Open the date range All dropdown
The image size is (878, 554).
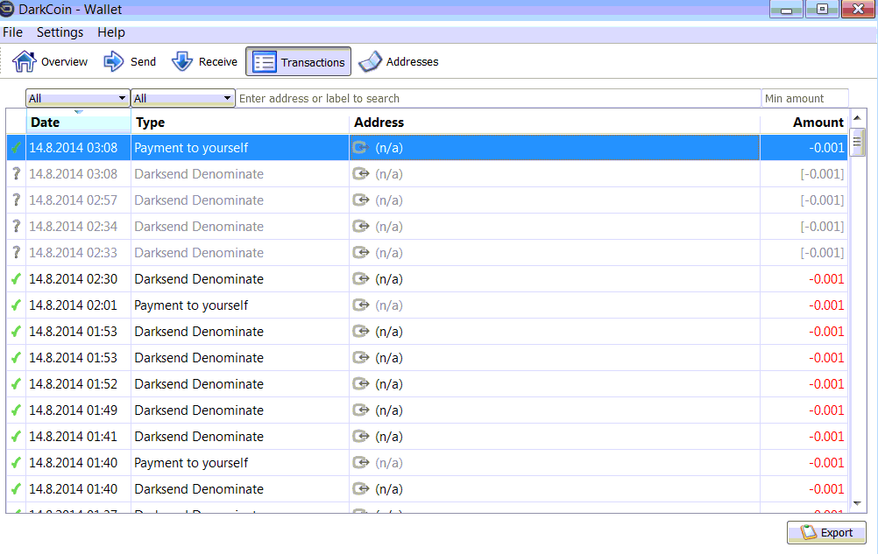click(78, 98)
